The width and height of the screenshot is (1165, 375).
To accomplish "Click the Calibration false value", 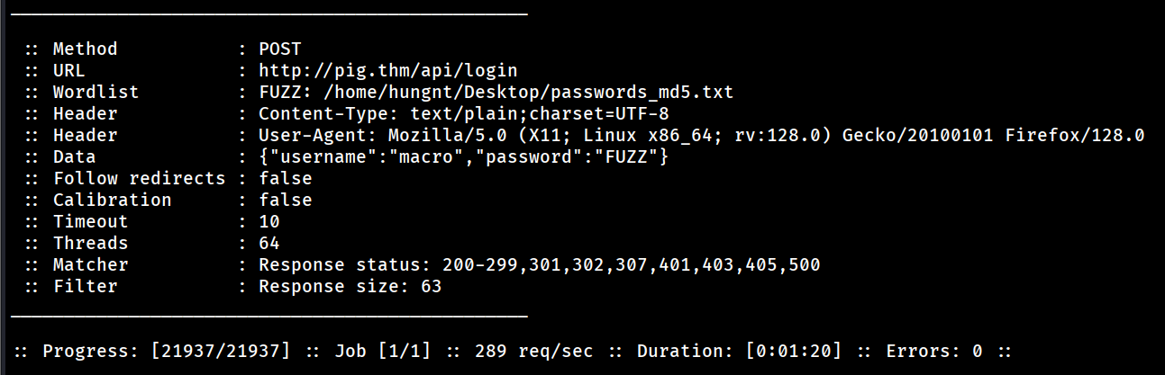I will click(285, 200).
